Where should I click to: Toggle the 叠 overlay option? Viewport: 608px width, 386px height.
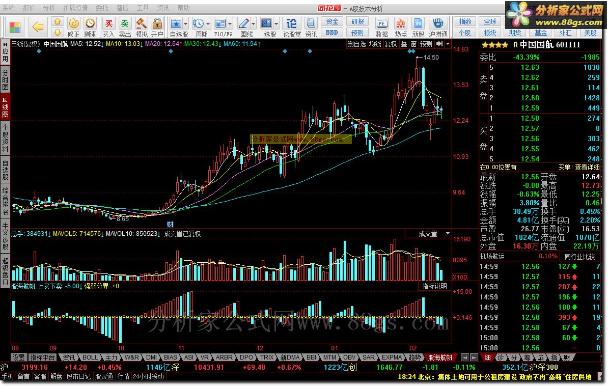404,44
